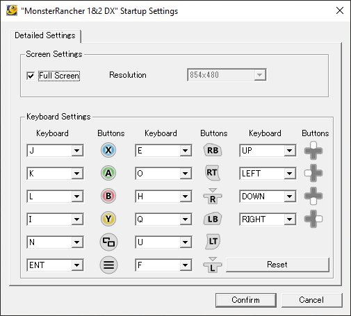Click the LB bumper icon

tap(213, 219)
